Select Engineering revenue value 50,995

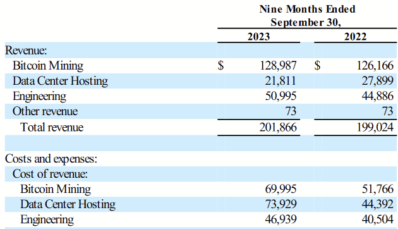[280, 96]
